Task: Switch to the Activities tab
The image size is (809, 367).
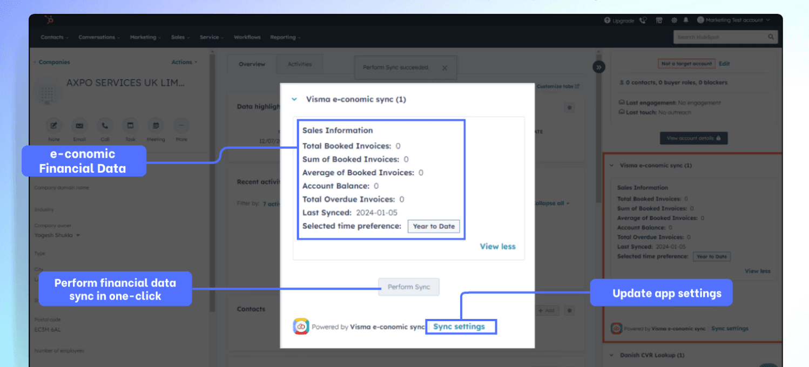Action: [x=300, y=64]
